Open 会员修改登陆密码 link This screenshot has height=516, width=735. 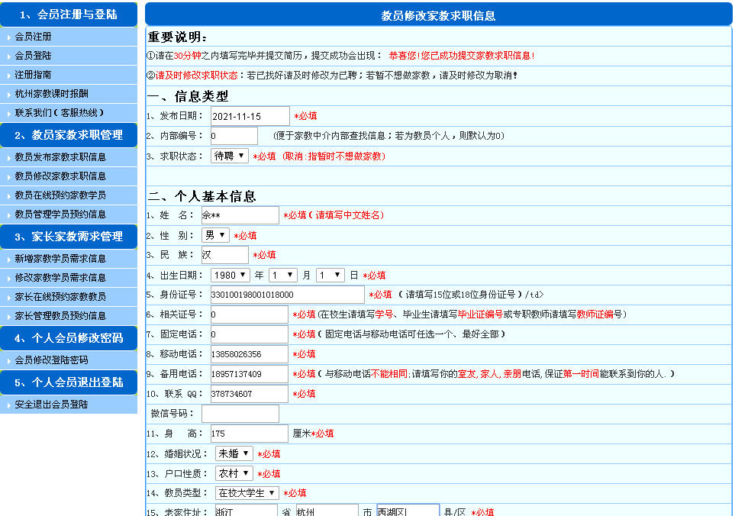coord(51,360)
